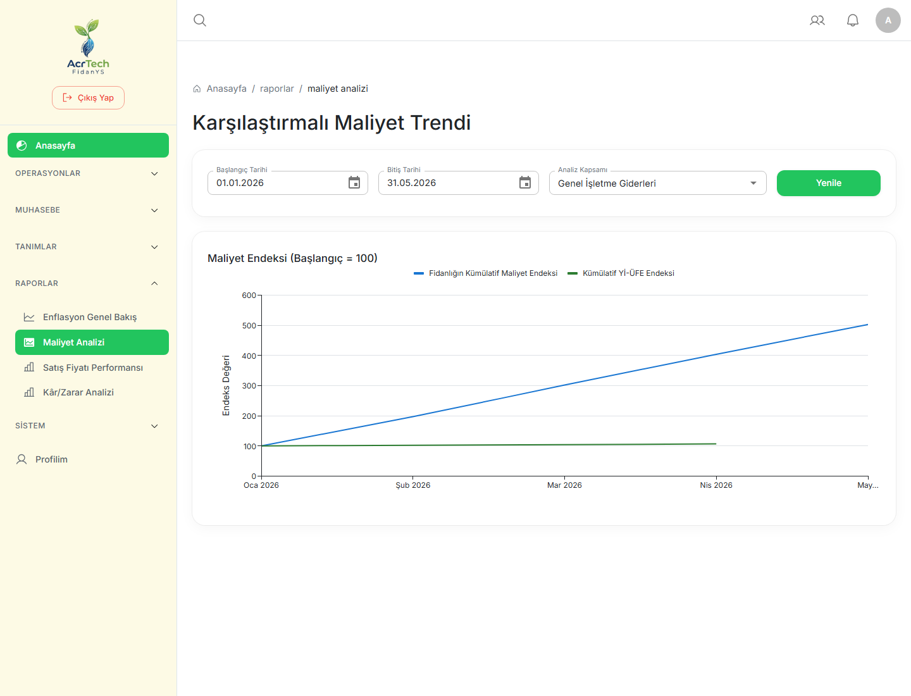Screen dimensions: 911x696
Task: Collapse the RAPORLAR section
Action: [88, 283]
